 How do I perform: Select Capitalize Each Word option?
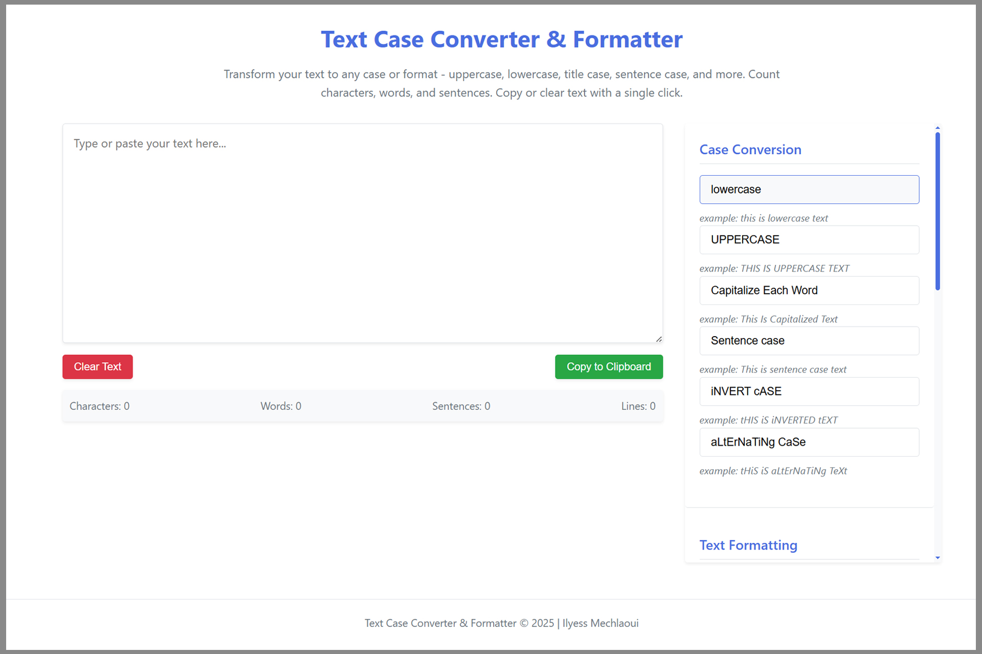tap(809, 290)
